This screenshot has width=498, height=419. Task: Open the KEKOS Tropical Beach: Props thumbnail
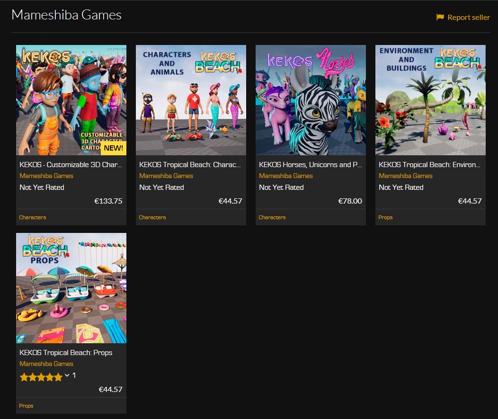click(71, 287)
